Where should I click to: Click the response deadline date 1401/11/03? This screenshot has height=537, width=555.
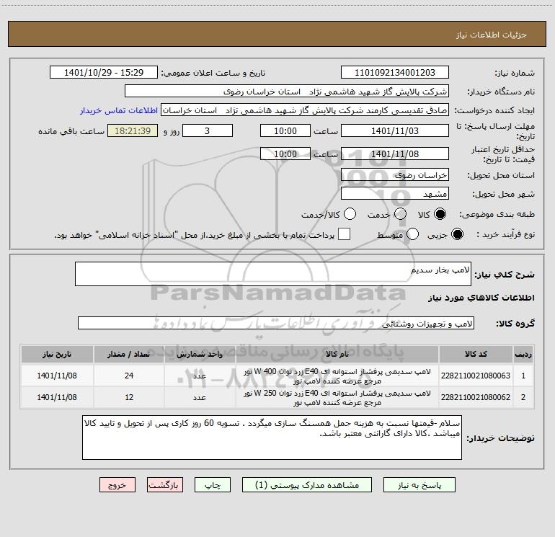pos(395,130)
